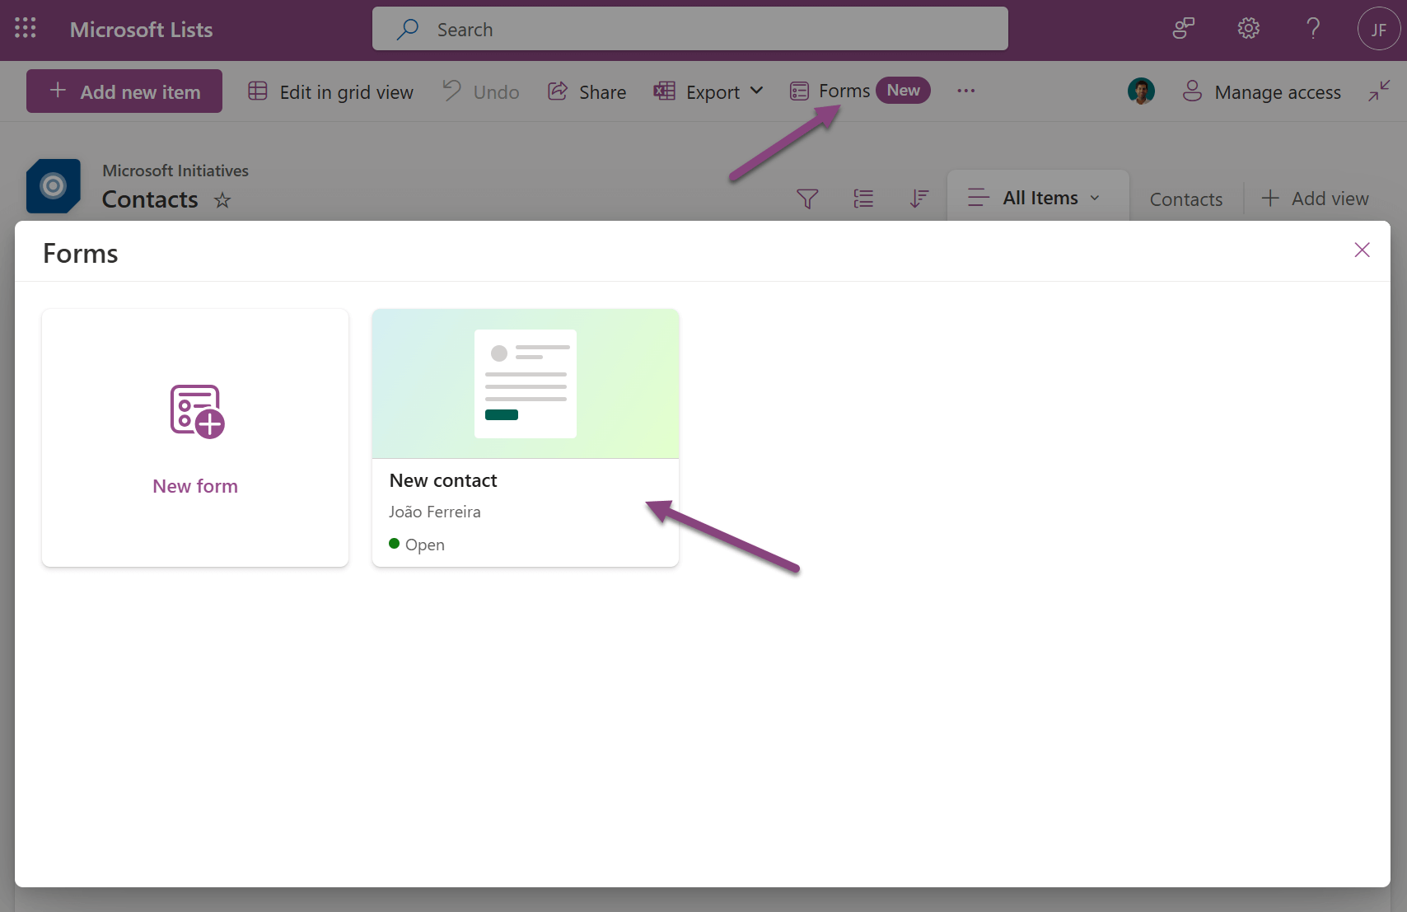Close the Forms dialog
This screenshot has height=912, width=1407.
point(1362,250)
